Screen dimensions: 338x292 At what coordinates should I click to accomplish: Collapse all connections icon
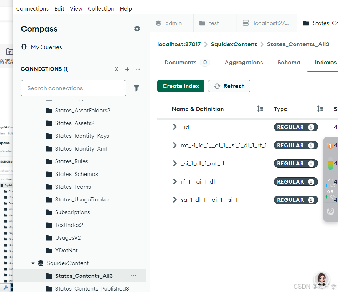click(x=116, y=69)
